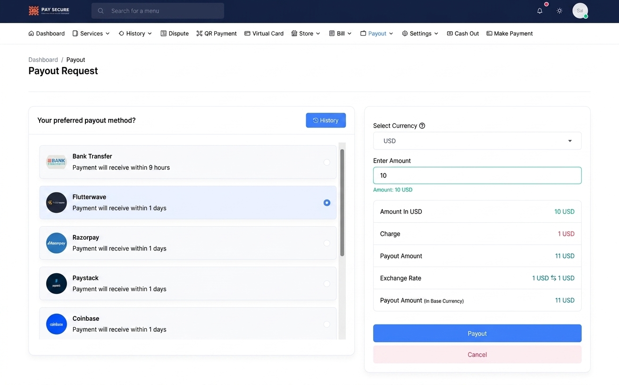
Task: Select Flutterwave radio button
Action: 327,202
